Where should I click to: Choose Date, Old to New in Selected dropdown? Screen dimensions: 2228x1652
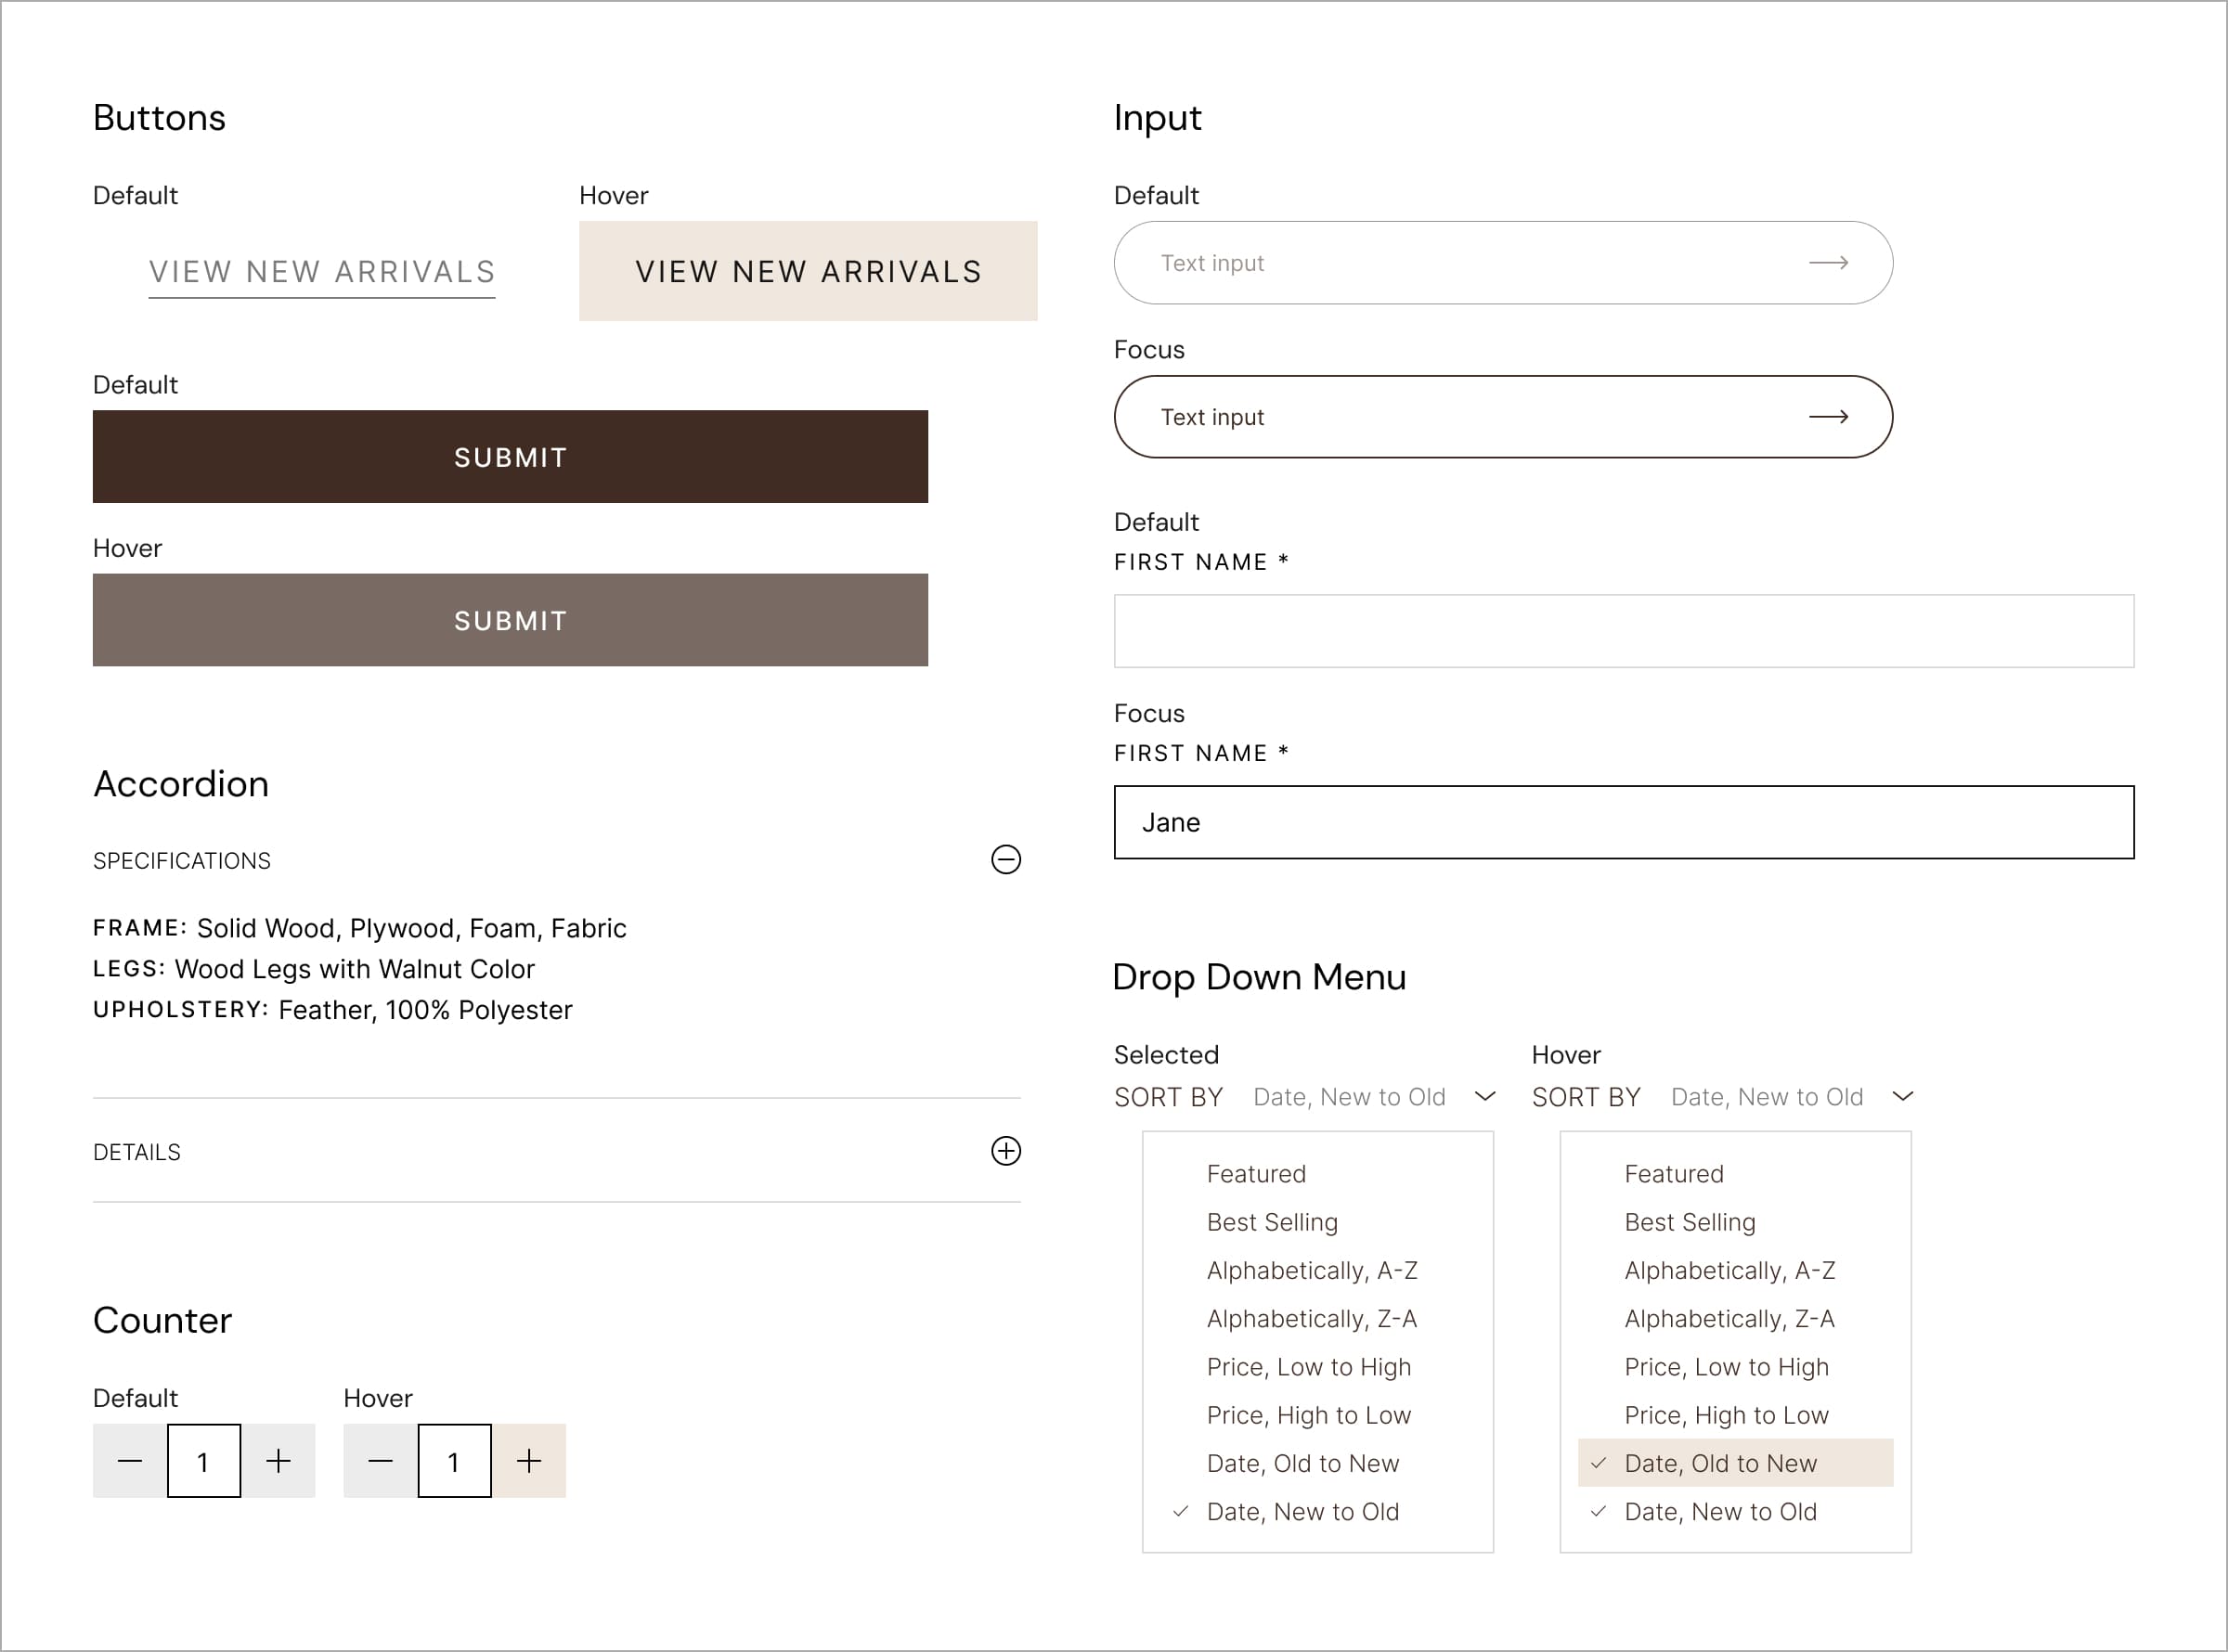(x=1318, y=1463)
